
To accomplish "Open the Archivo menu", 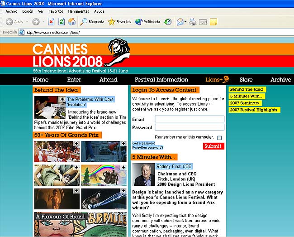I will pos(11,11).
